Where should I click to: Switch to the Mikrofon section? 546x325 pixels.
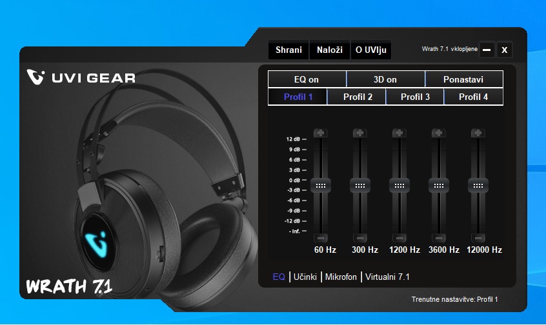[341, 277]
